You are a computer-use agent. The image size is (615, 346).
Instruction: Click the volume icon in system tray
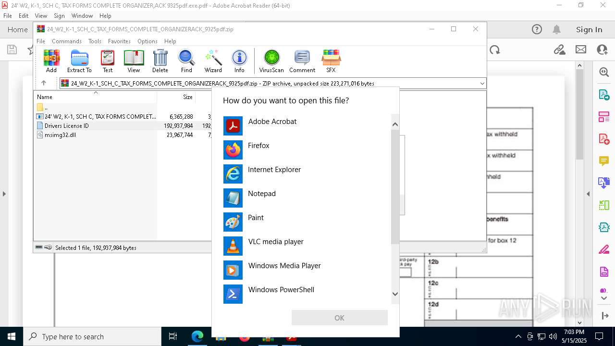click(x=553, y=336)
